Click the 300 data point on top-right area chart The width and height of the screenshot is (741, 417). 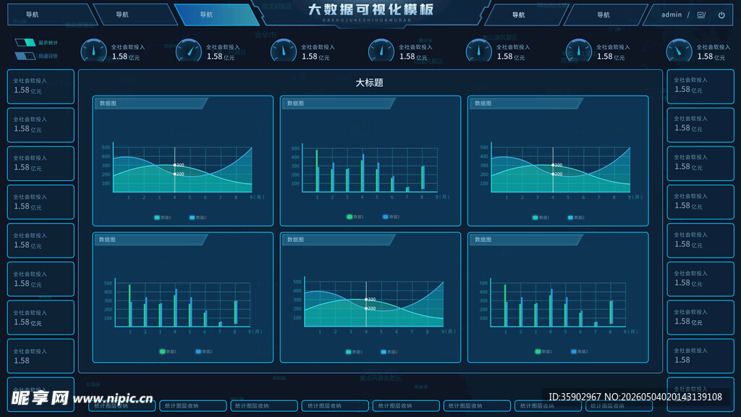(553, 165)
